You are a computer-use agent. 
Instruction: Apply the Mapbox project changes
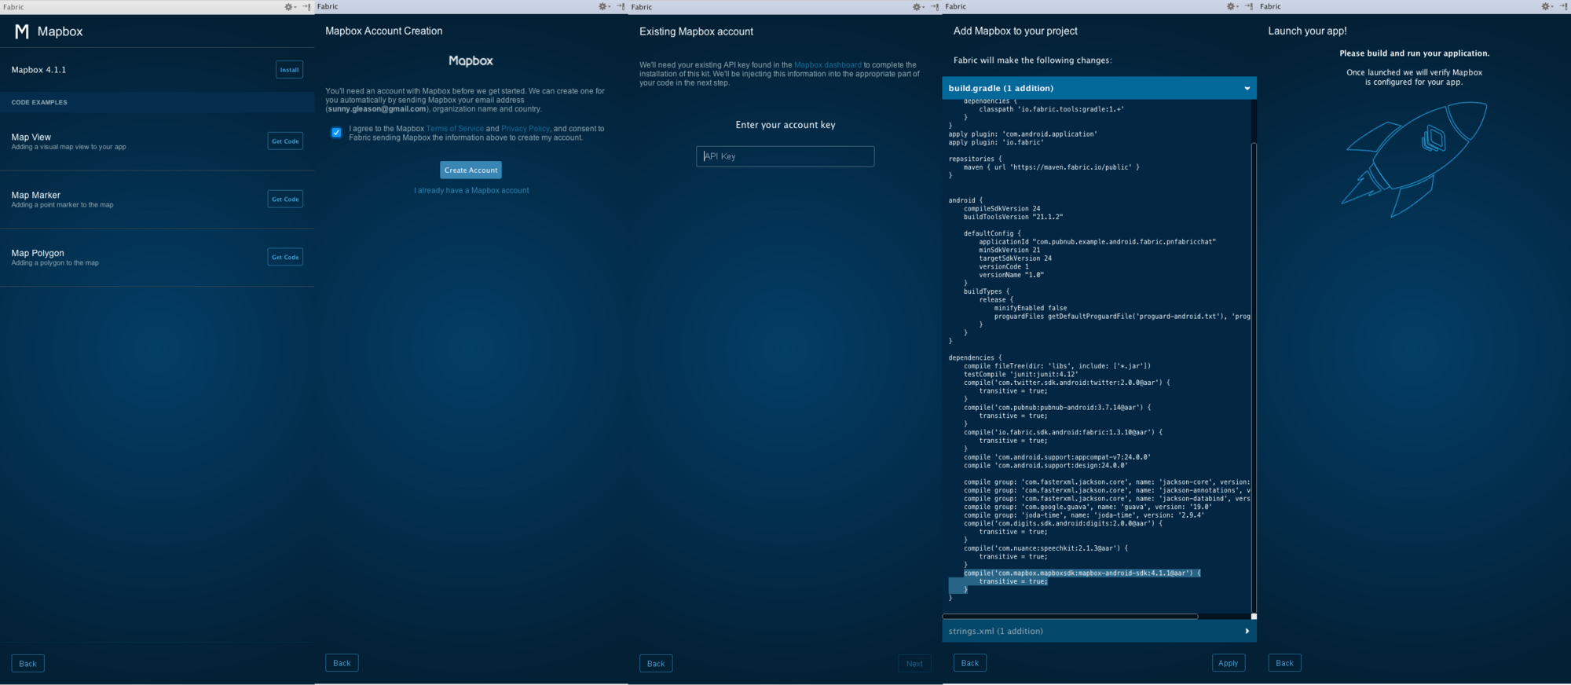click(x=1228, y=663)
